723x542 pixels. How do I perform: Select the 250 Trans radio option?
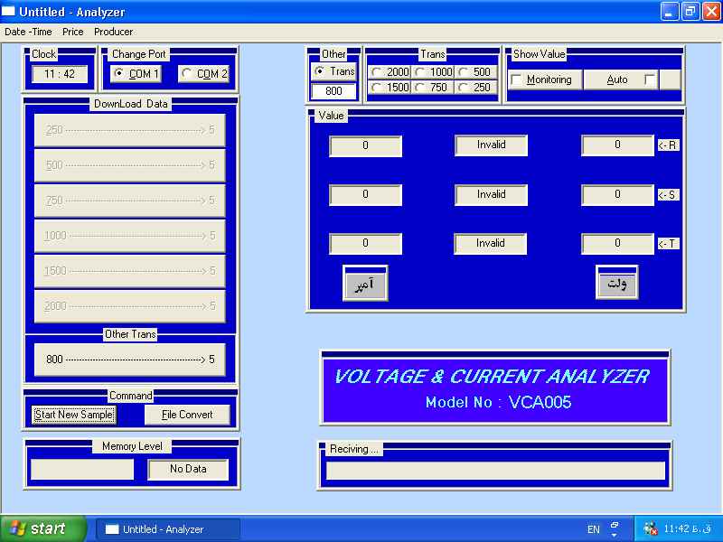pos(464,88)
